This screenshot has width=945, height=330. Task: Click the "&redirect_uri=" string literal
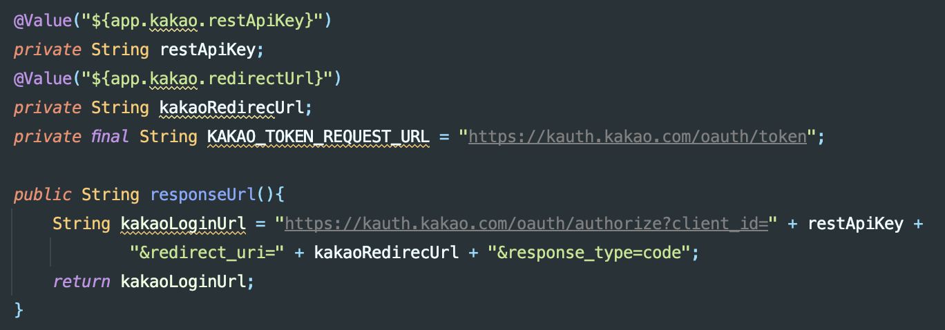(x=207, y=253)
